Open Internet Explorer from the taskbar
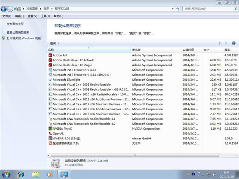 point(21,174)
